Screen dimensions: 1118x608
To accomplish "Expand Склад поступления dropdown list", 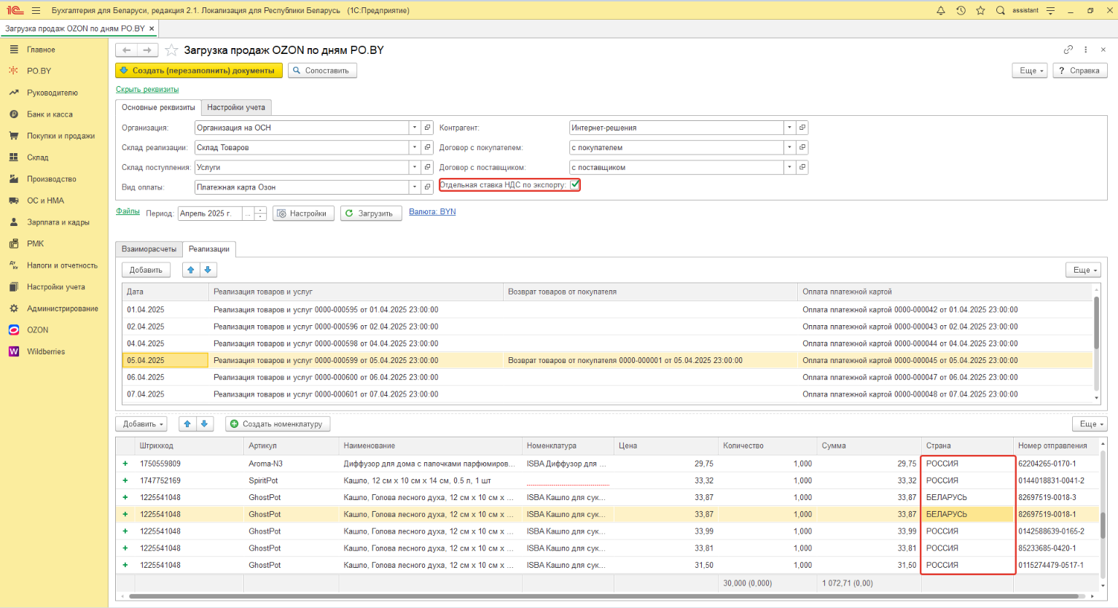I will click(x=415, y=167).
